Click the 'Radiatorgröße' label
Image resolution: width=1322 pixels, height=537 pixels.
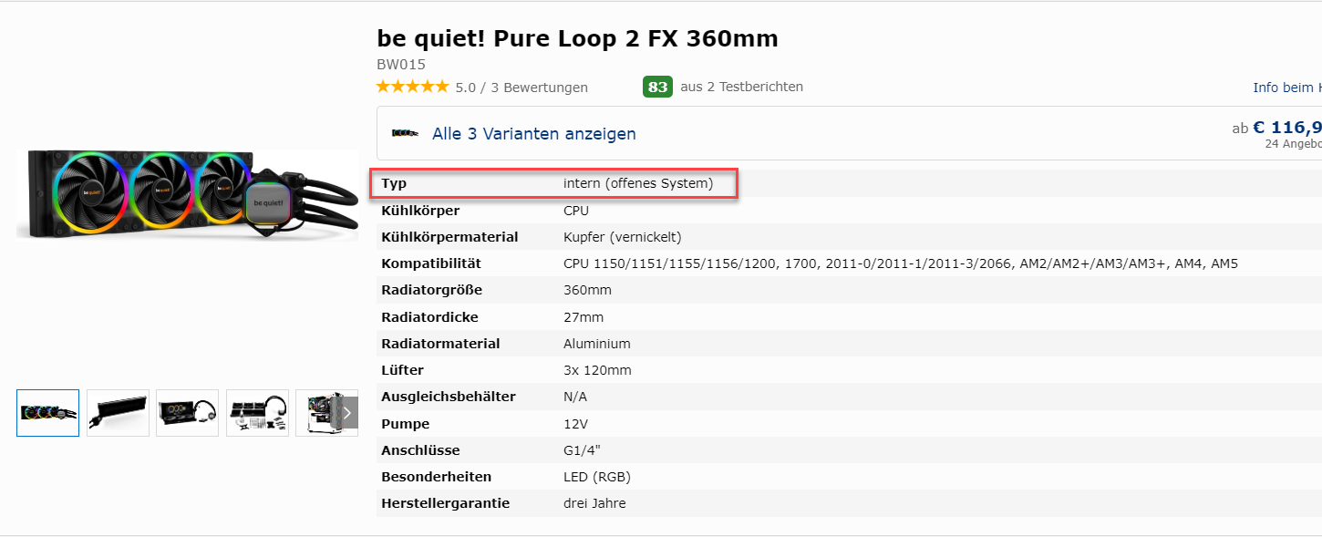click(431, 290)
